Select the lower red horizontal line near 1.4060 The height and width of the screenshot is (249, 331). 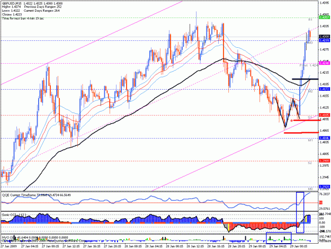[301, 133]
